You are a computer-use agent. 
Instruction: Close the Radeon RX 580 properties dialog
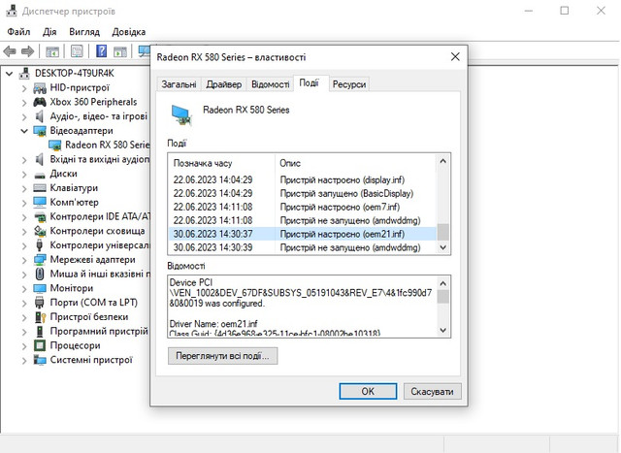coord(455,57)
